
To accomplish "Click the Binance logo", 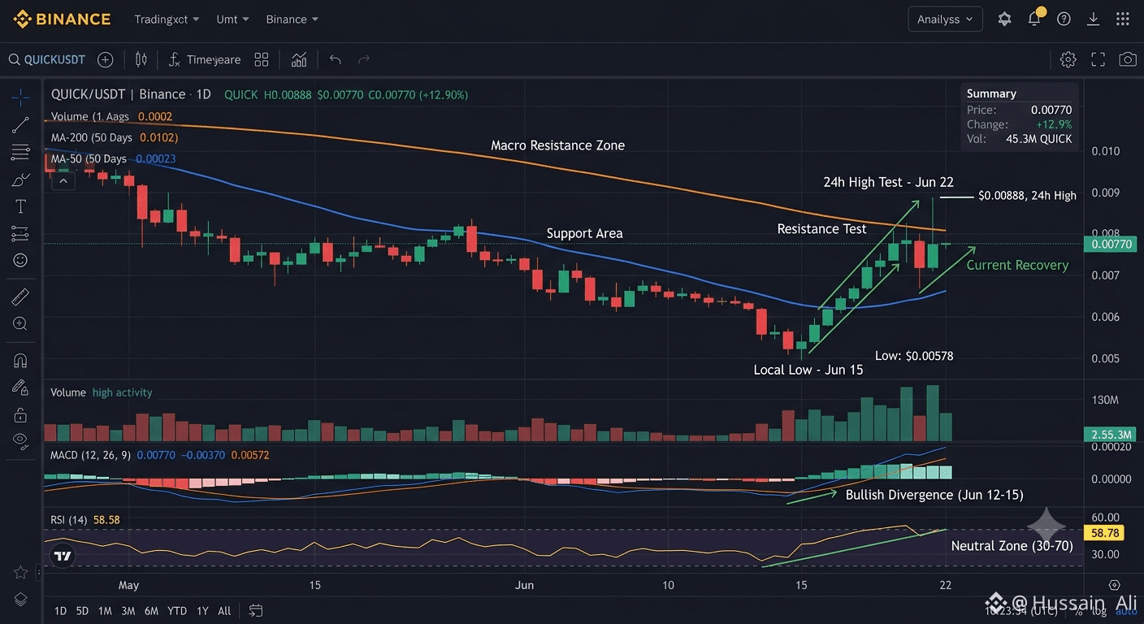I will (62, 19).
